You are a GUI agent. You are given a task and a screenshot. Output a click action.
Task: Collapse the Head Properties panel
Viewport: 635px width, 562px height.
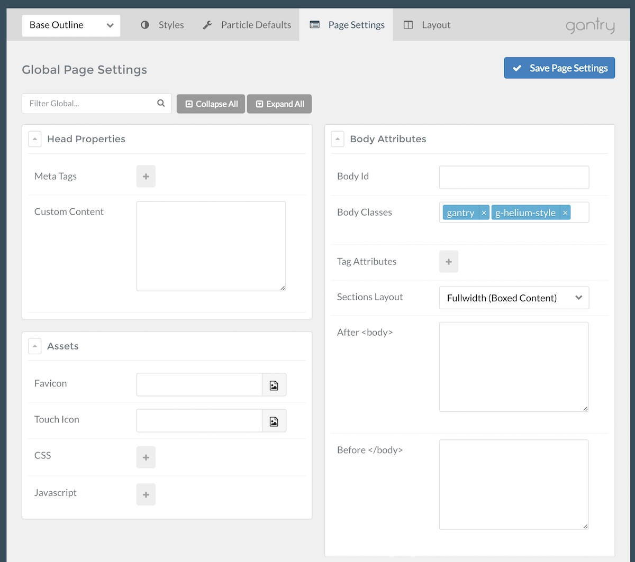[x=34, y=139]
